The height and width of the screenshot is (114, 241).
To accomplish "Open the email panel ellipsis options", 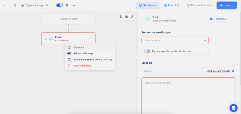I will tap(233, 19).
